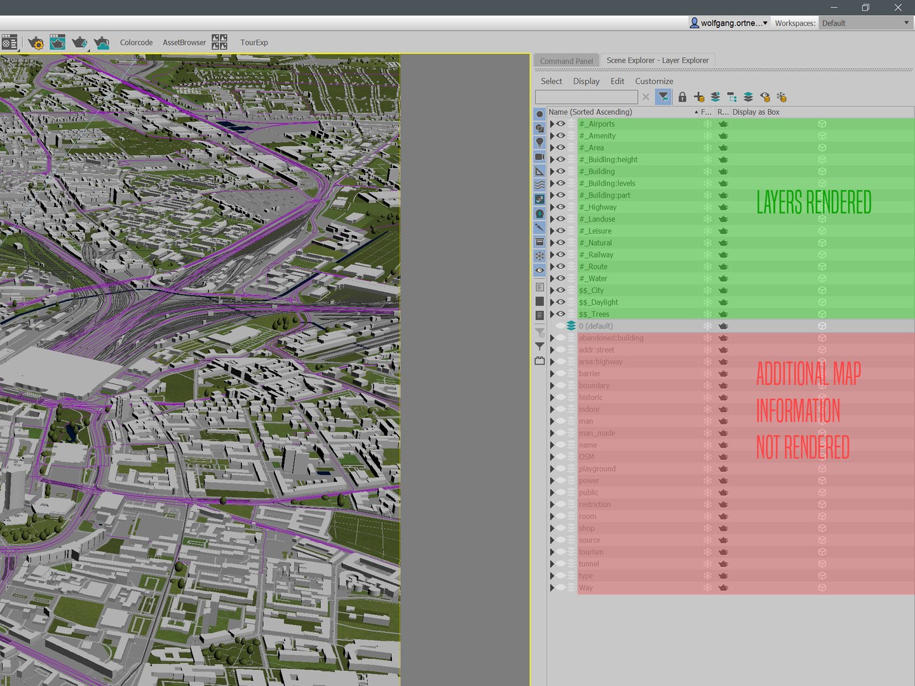Click the Colorcode toolbar button
Image resolution: width=915 pixels, height=686 pixels.
point(136,43)
